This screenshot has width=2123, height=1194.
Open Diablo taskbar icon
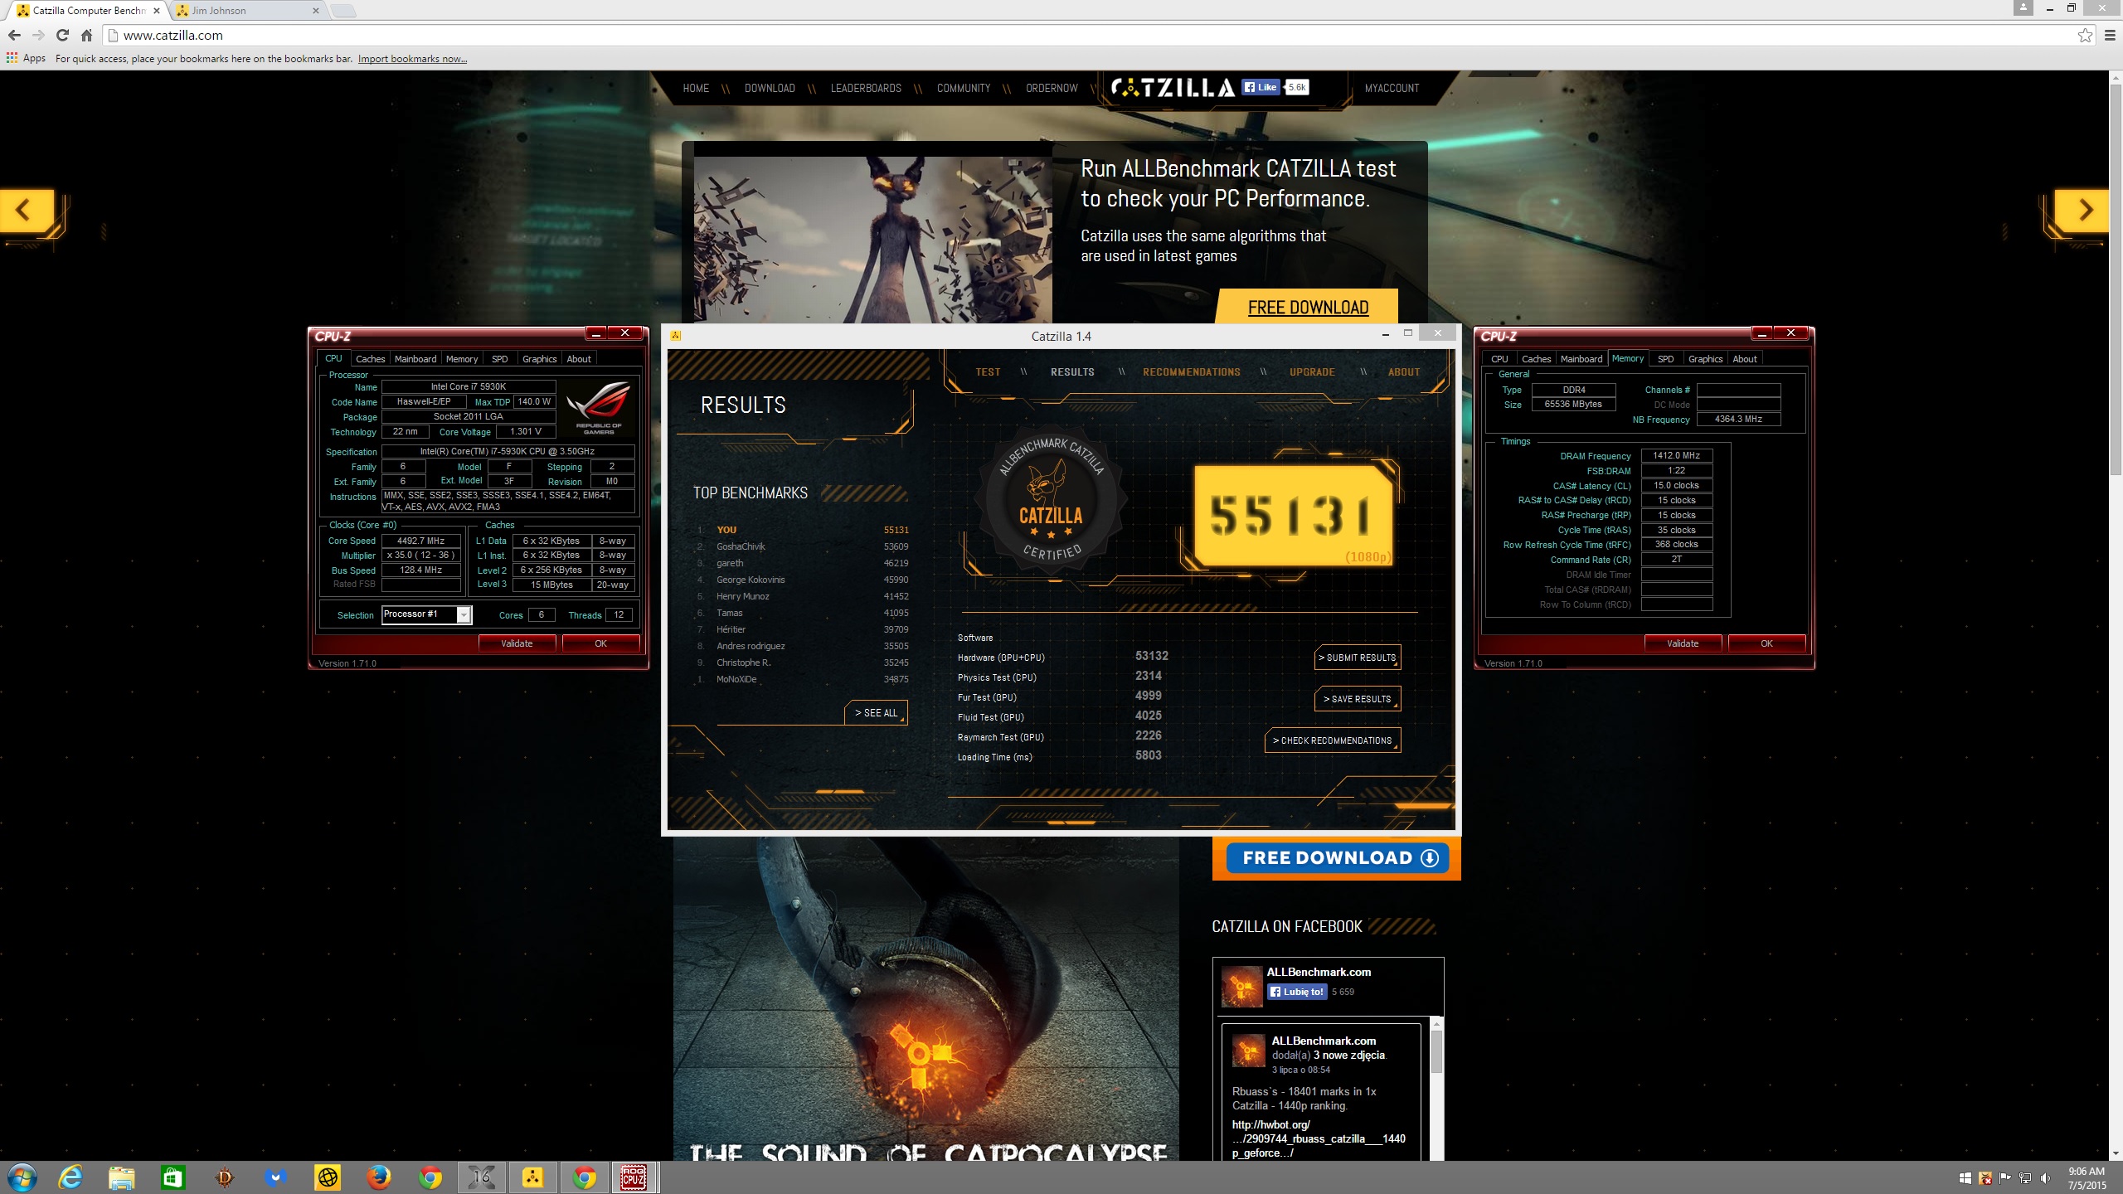(x=224, y=1177)
